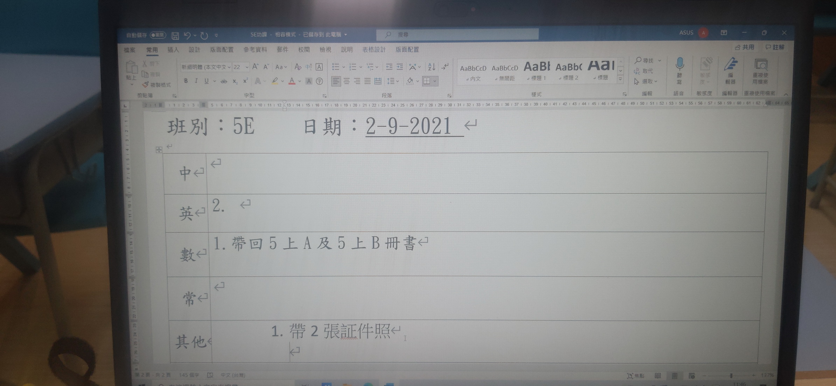836x386 pixels.
Task: Click the Format Painter brush icon
Action: click(x=146, y=85)
